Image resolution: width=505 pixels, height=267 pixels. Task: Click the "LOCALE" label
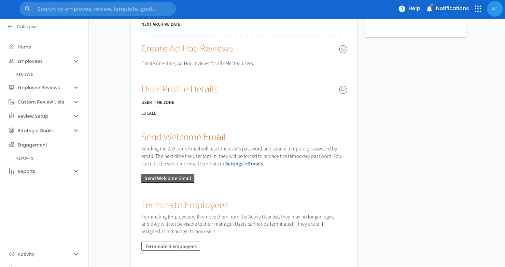149,113
